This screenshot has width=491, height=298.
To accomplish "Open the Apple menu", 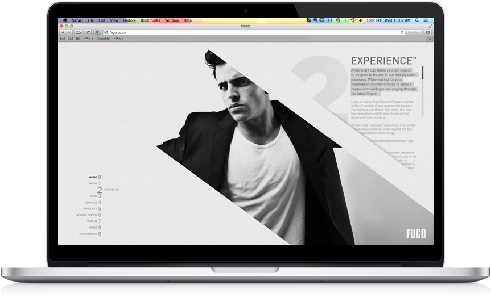I will tap(65, 20).
